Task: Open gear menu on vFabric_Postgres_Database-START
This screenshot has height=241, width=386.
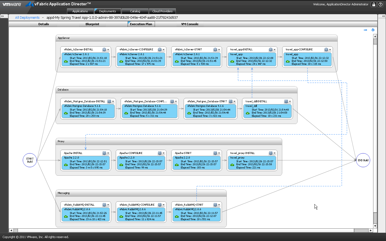Action: (x=231, y=101)
